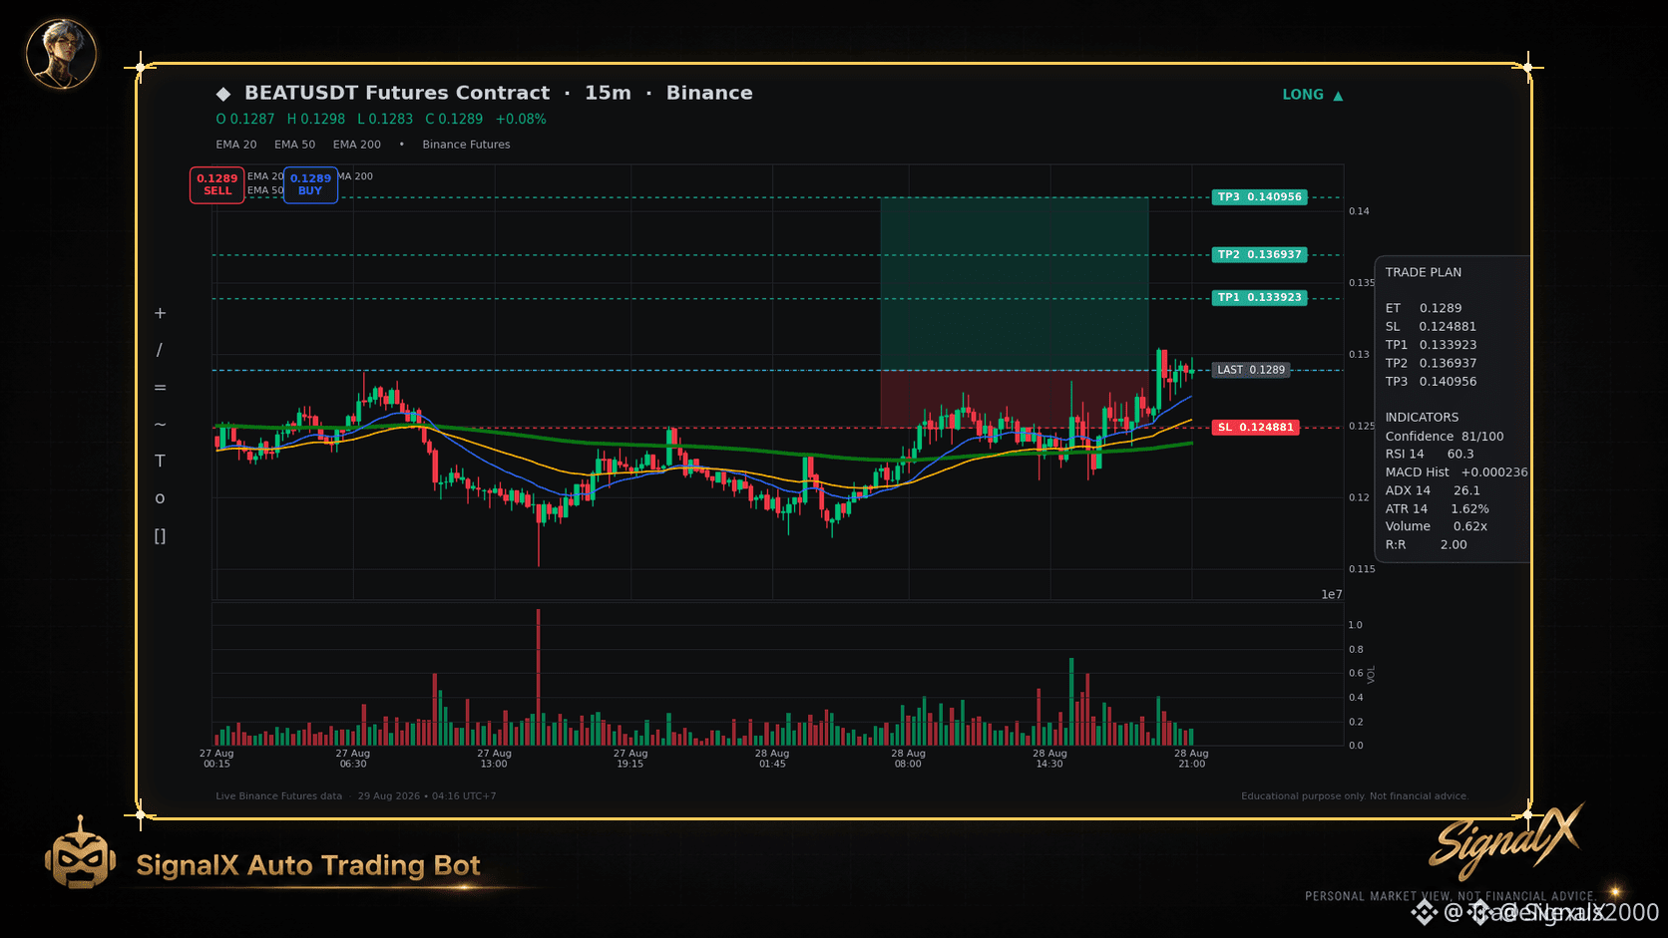Select the red SL 0.124881 chart tag
Viewport: 1668px width, 938px height.
coord(1255,428)
